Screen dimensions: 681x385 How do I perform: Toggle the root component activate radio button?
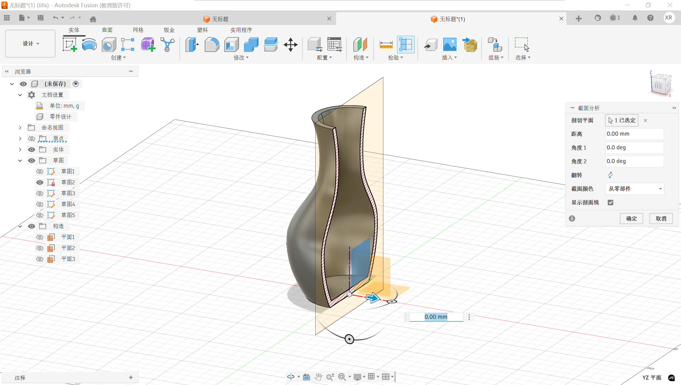76,84
